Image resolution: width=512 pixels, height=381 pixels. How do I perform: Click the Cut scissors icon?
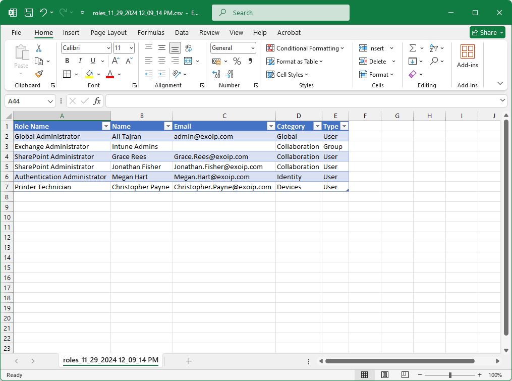pos(39,48)
